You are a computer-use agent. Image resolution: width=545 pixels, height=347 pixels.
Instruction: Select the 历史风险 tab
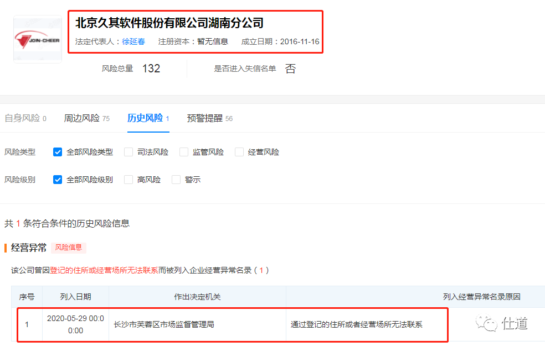[x=148, y=118]
